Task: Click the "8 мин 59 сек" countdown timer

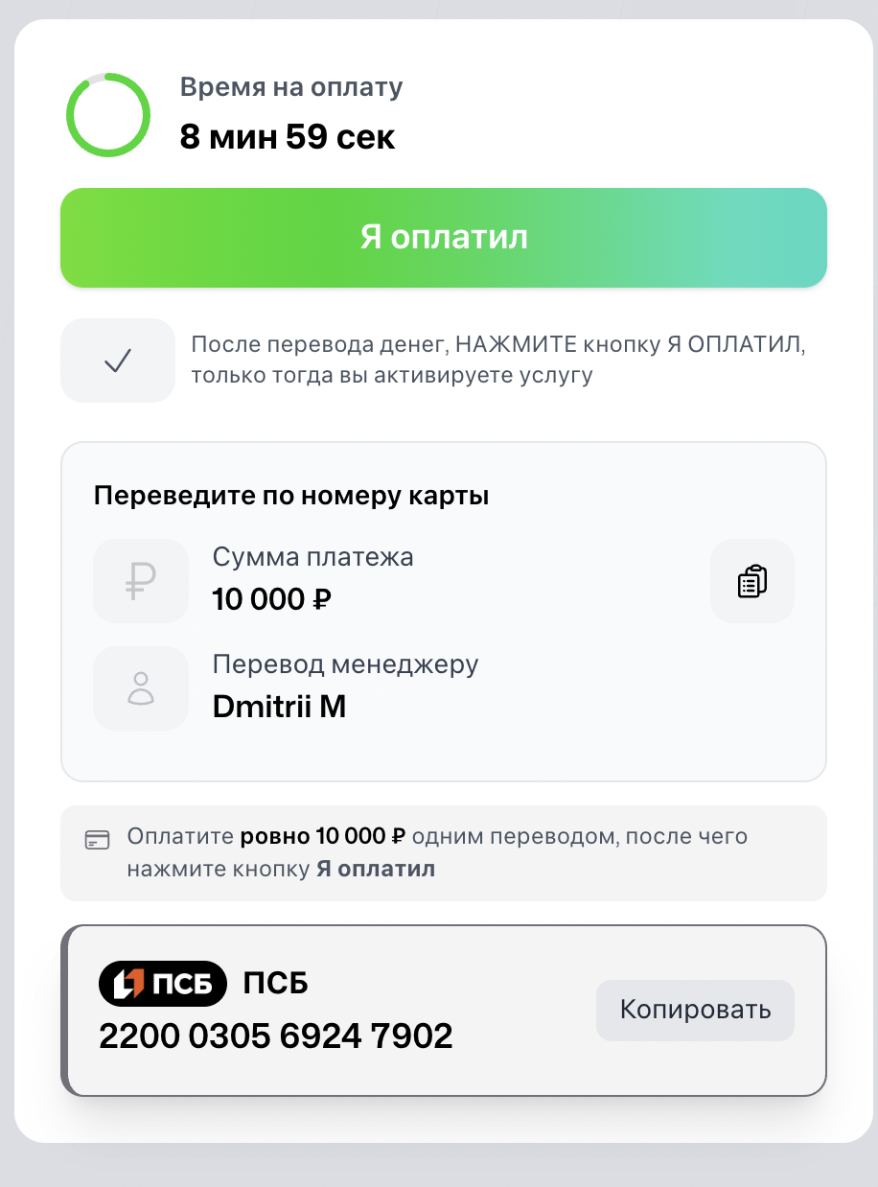Action: pyautogui.click(x=288, y=137)
